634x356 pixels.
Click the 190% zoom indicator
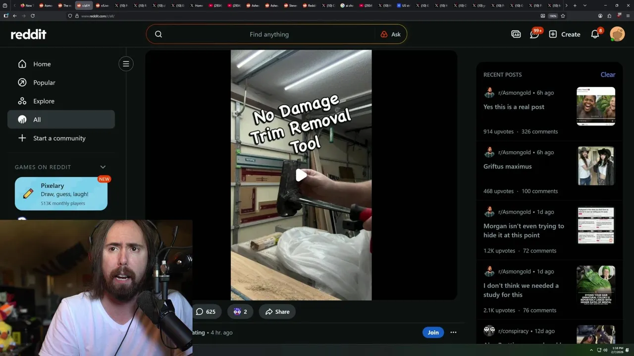553,16
